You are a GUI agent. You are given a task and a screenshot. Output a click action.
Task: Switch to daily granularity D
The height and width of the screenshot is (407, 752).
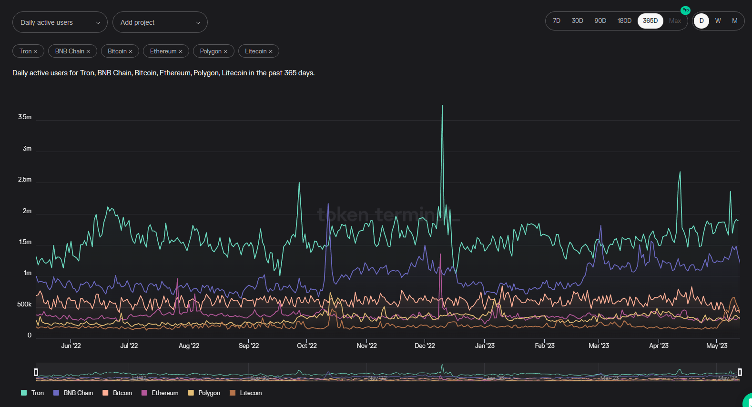pos(701,21)
